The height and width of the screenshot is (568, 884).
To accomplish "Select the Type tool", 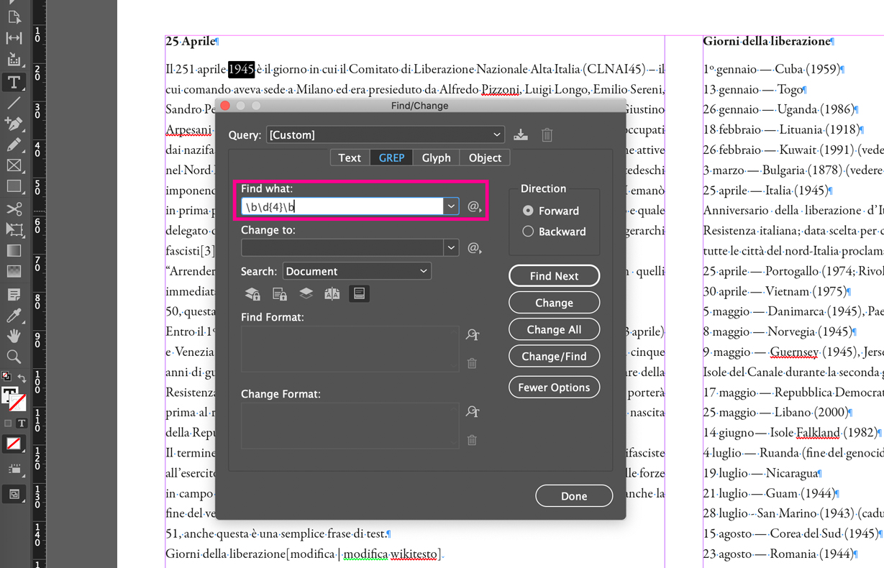I will pyautogui.click(x=15, y=81).
